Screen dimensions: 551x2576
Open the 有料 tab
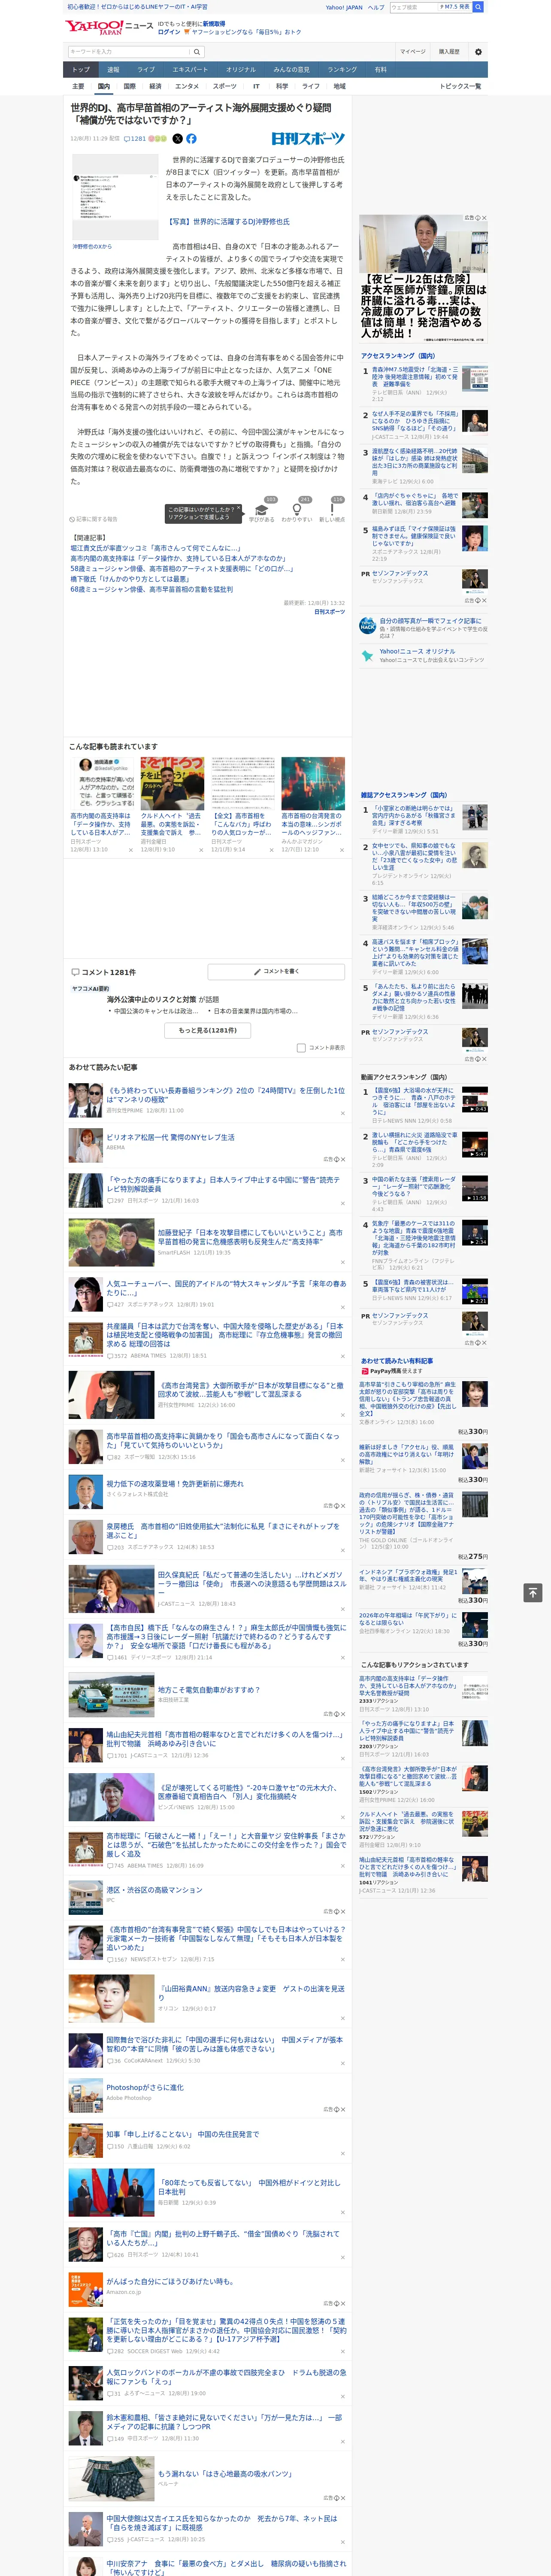click(380, 70)
